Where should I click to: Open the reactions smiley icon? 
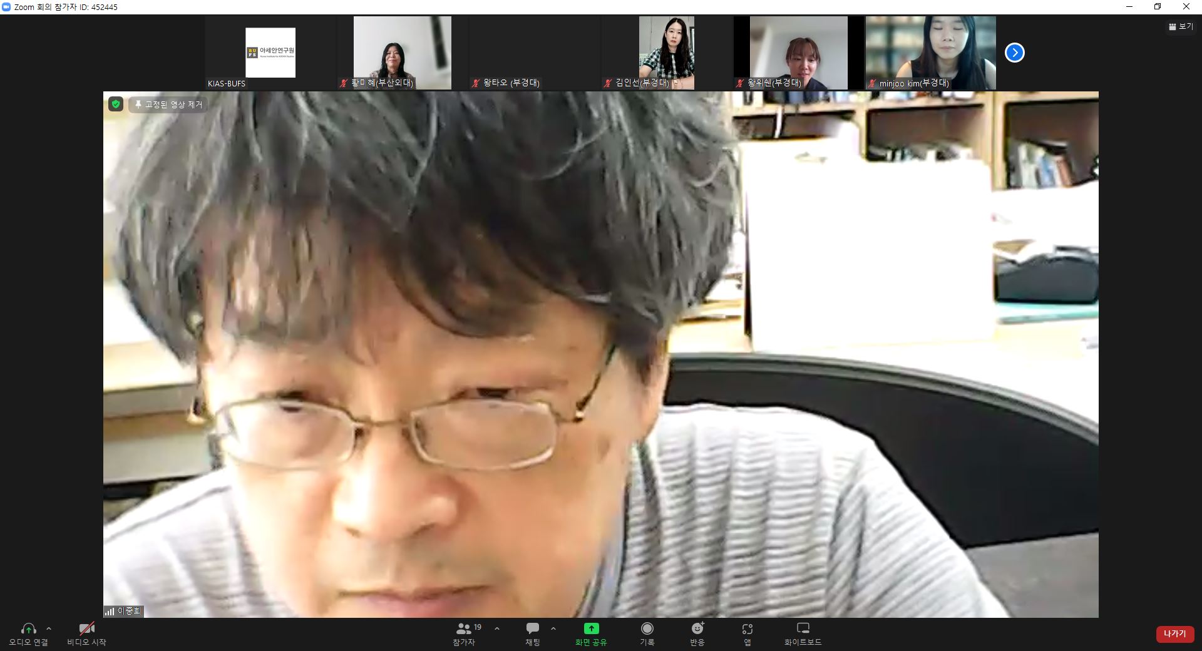click(697, 628)
